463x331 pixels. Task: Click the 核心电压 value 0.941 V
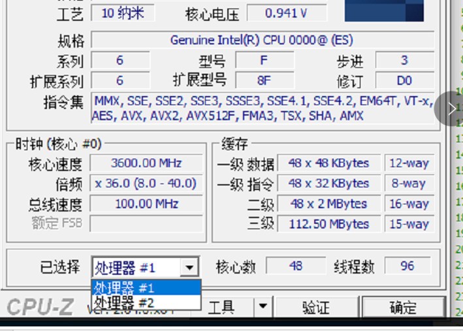(287, 13)
